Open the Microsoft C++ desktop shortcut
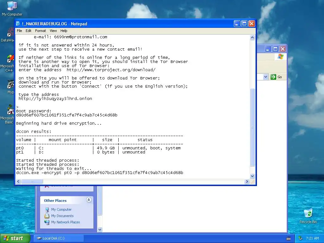The width and height of the screenshot is (324, 243). click(x=8, y=63)
